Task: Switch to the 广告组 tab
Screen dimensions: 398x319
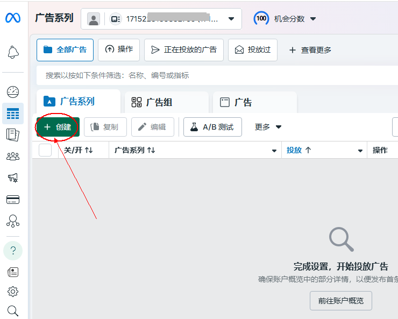Action: tap(166, 102)
